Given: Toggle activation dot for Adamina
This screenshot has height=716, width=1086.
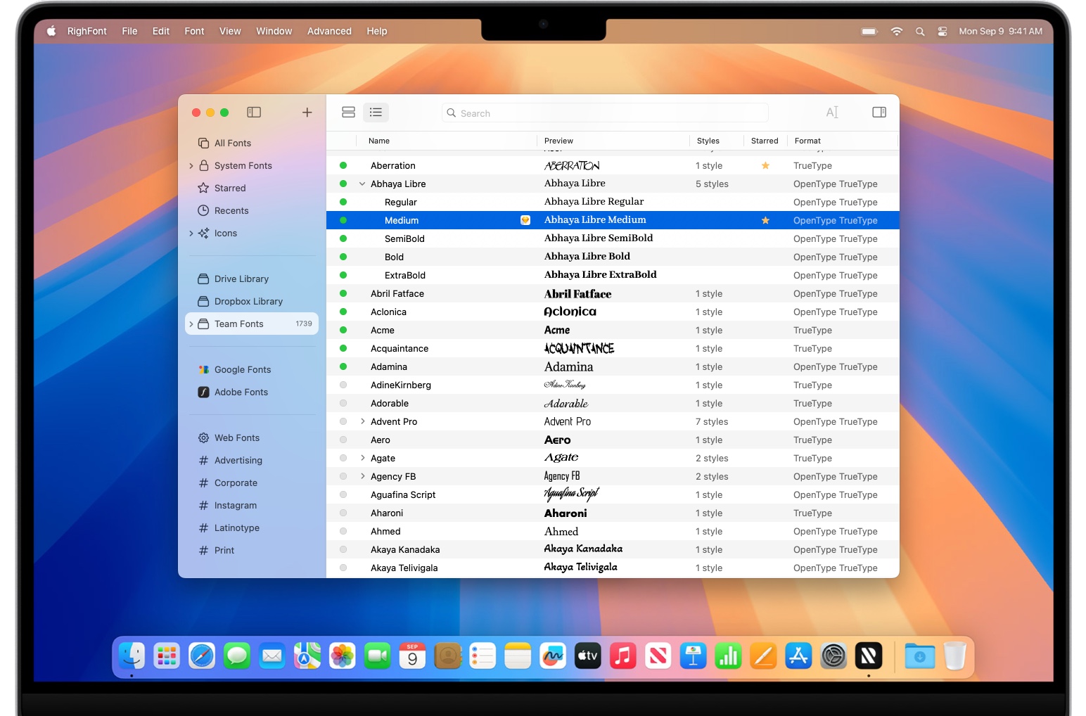Looking at the screenshot, I should click(x=343, y=366).
